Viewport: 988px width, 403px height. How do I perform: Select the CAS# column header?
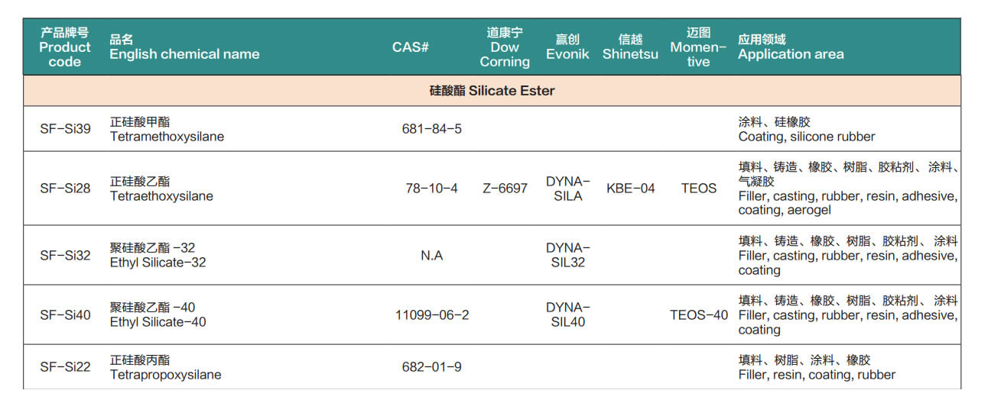(411, 47)
